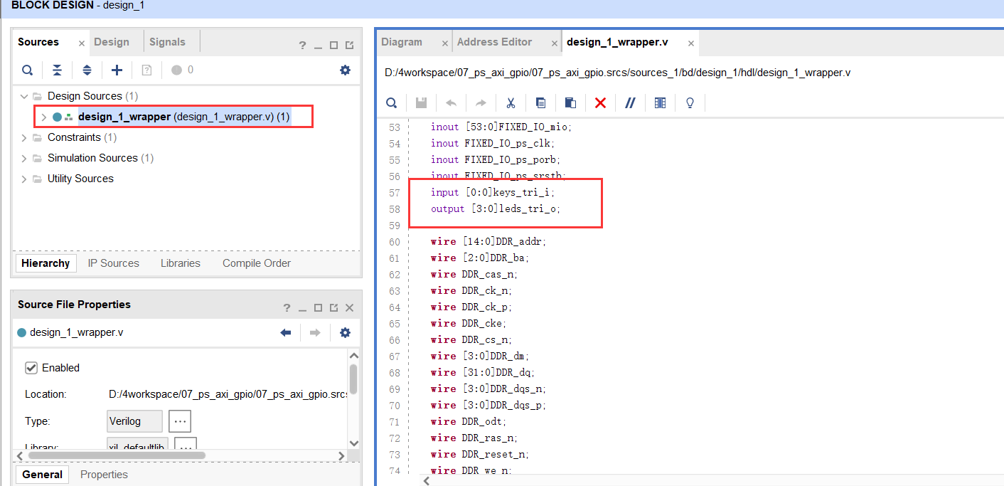The image size is (1004, 486).
Task: Click the line 'inout [53:0]FIXED_IO_mio;'
Action: 501,127
